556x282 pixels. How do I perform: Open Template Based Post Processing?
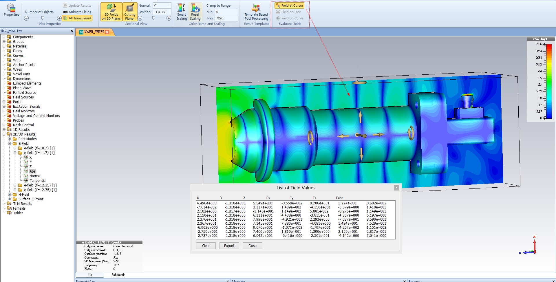(256, 12)
